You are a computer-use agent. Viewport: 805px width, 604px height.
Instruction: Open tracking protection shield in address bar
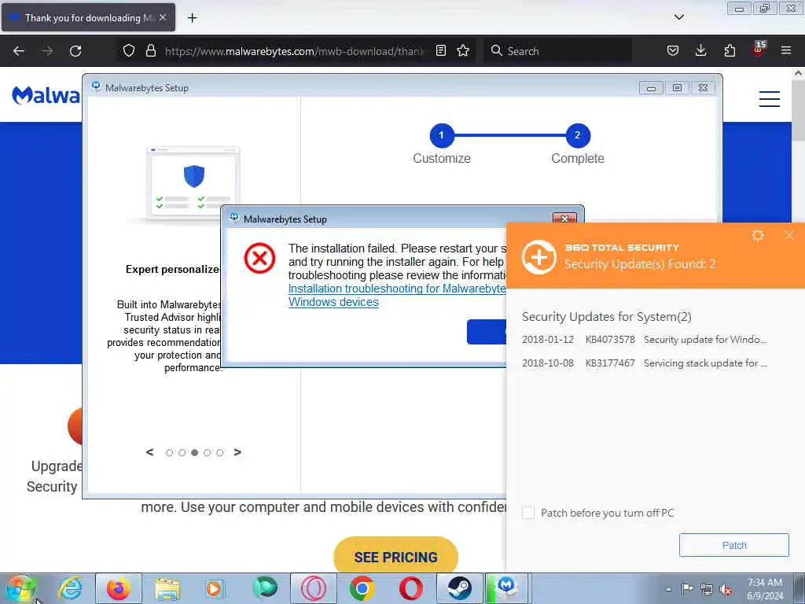point(129,50)
